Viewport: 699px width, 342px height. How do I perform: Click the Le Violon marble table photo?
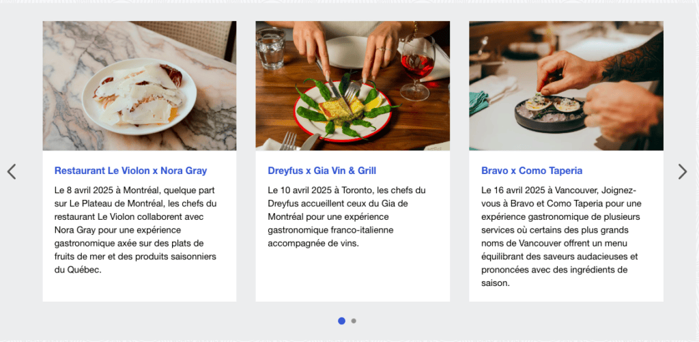pos(139,85)
